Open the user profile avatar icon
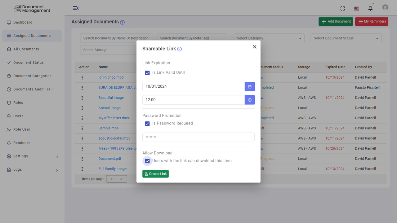This screenshot has height=223, width=397. point(385,7)
